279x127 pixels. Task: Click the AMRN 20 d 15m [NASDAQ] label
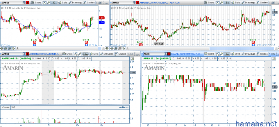16,59
